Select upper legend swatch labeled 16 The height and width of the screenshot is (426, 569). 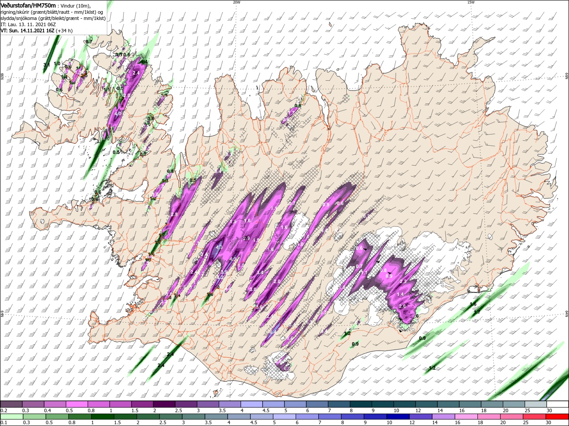point(469,404)
